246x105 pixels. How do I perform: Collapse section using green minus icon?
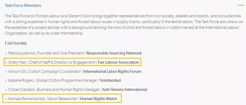click(241, 5)
